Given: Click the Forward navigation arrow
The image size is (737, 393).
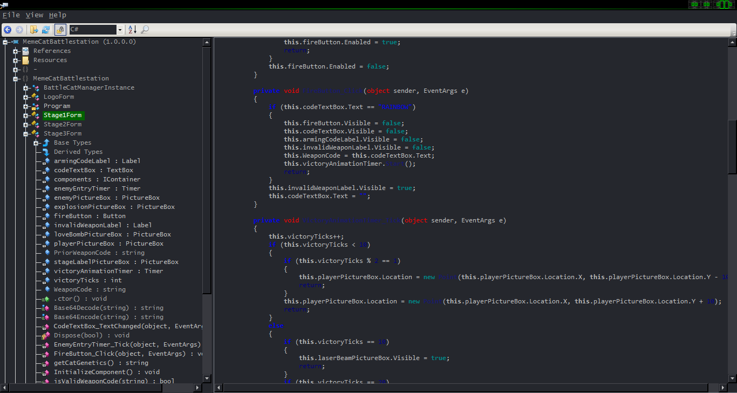Looking at the screenshot, I should (x=19, y=30).
